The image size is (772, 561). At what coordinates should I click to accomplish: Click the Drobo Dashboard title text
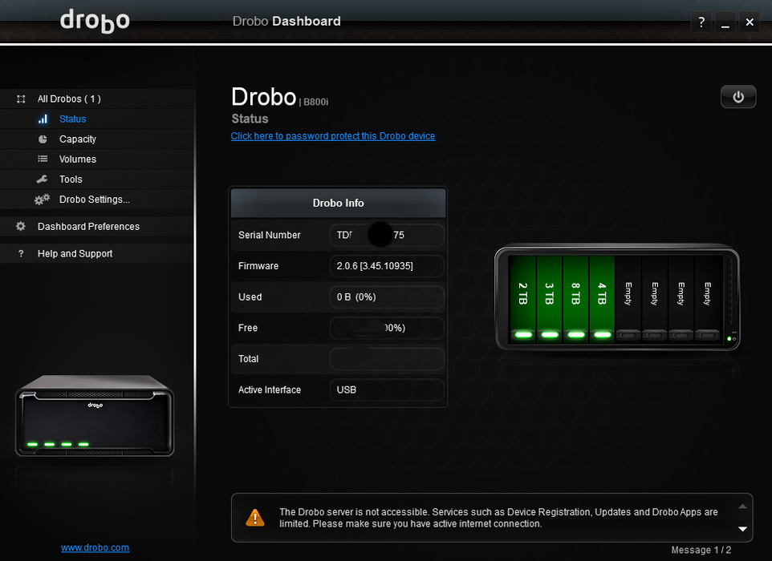click(286, 21)
